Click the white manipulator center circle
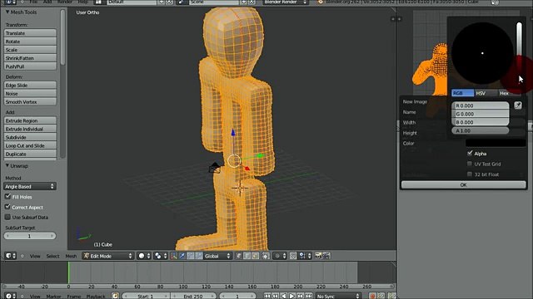 coord(234,161)
